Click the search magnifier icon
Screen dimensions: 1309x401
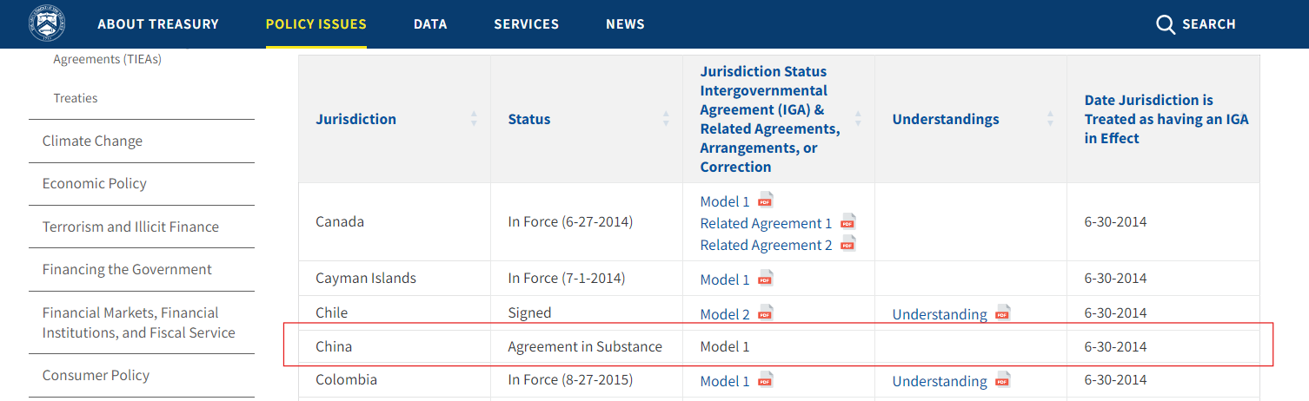pos(1166,24)
